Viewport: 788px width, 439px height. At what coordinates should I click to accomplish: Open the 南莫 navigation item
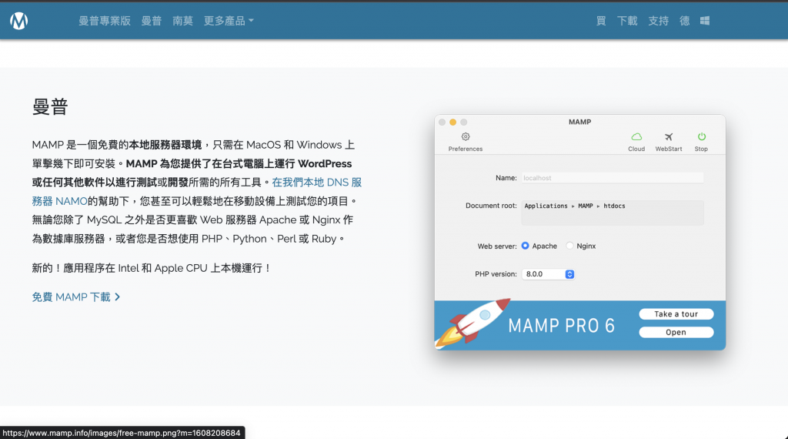point(183,21)
